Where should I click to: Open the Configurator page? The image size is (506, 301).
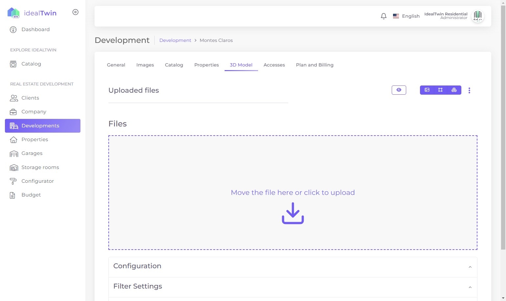click(37, 181)
